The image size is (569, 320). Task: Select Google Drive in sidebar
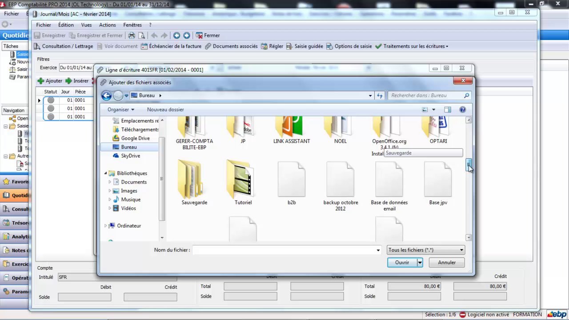131,138
